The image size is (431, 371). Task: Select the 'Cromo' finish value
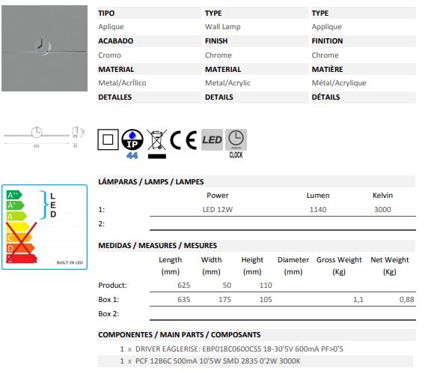(110, 55)
